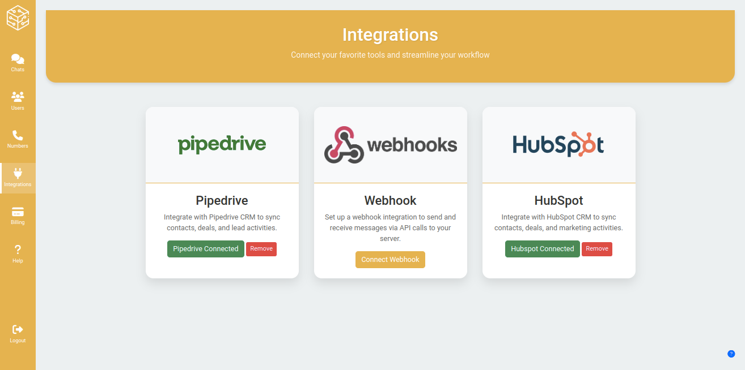Select the Billing label in the sidebar
This screenshot has width=745, height=370.
click(18, 222)
